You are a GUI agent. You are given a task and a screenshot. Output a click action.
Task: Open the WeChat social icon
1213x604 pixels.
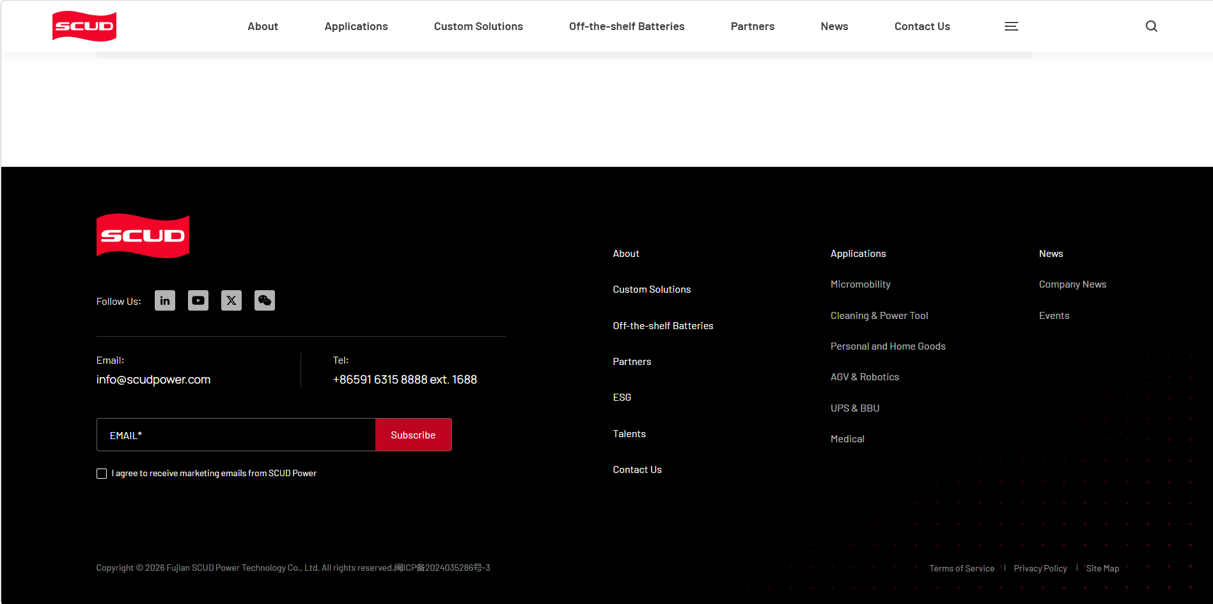[x=265, y=300]
